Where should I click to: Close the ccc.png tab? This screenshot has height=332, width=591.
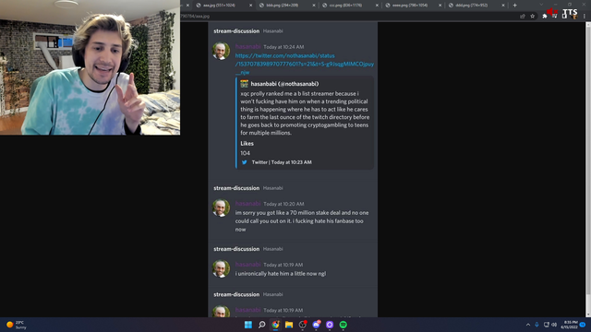(x=377, y=6)
